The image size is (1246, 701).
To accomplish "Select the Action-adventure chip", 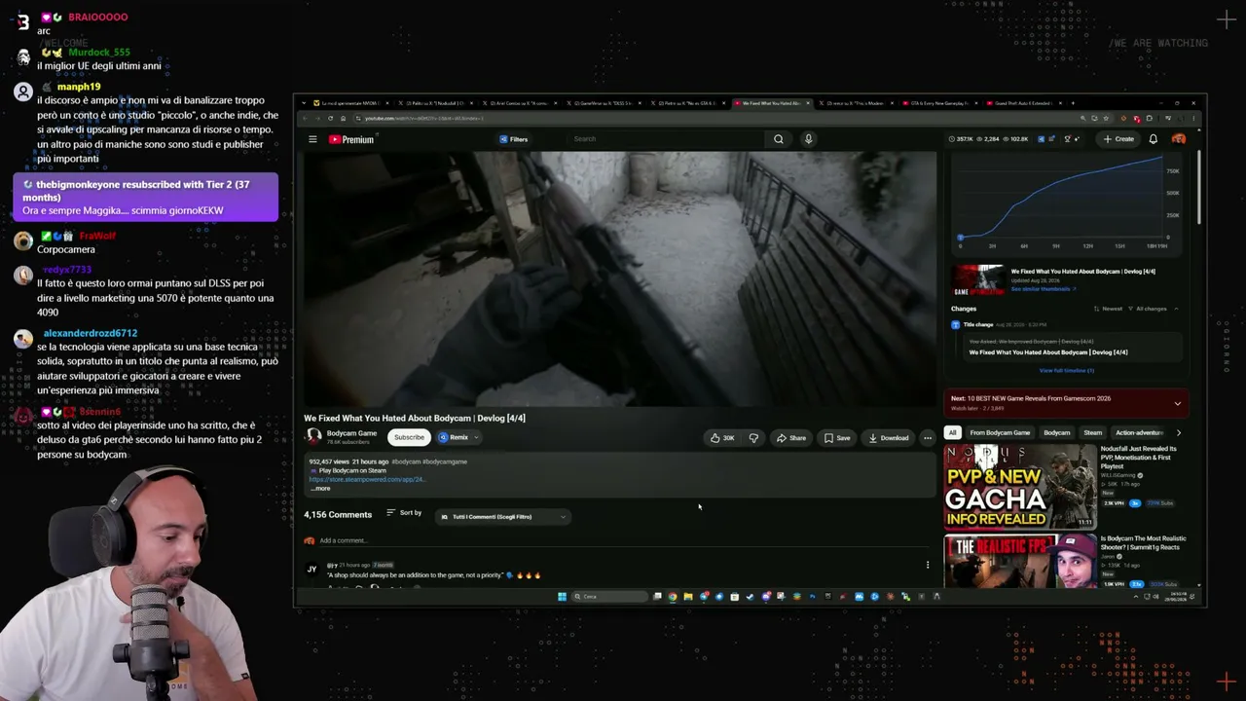I will [1139, 433].
